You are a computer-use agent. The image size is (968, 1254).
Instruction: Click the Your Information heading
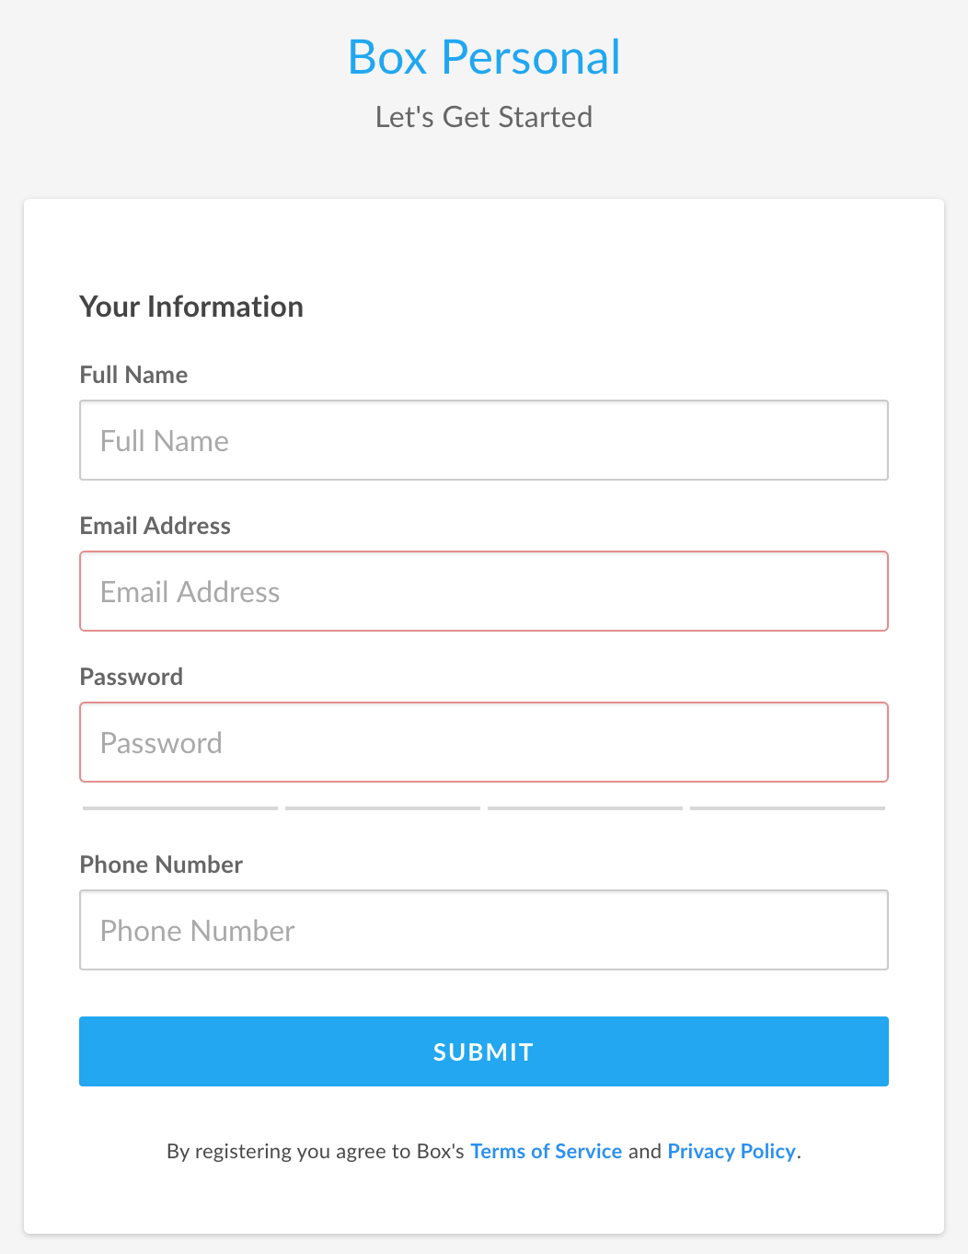[191, 307]
